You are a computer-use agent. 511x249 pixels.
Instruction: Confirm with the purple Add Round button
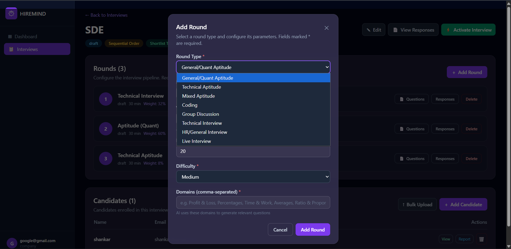click(x=313, y=230)
